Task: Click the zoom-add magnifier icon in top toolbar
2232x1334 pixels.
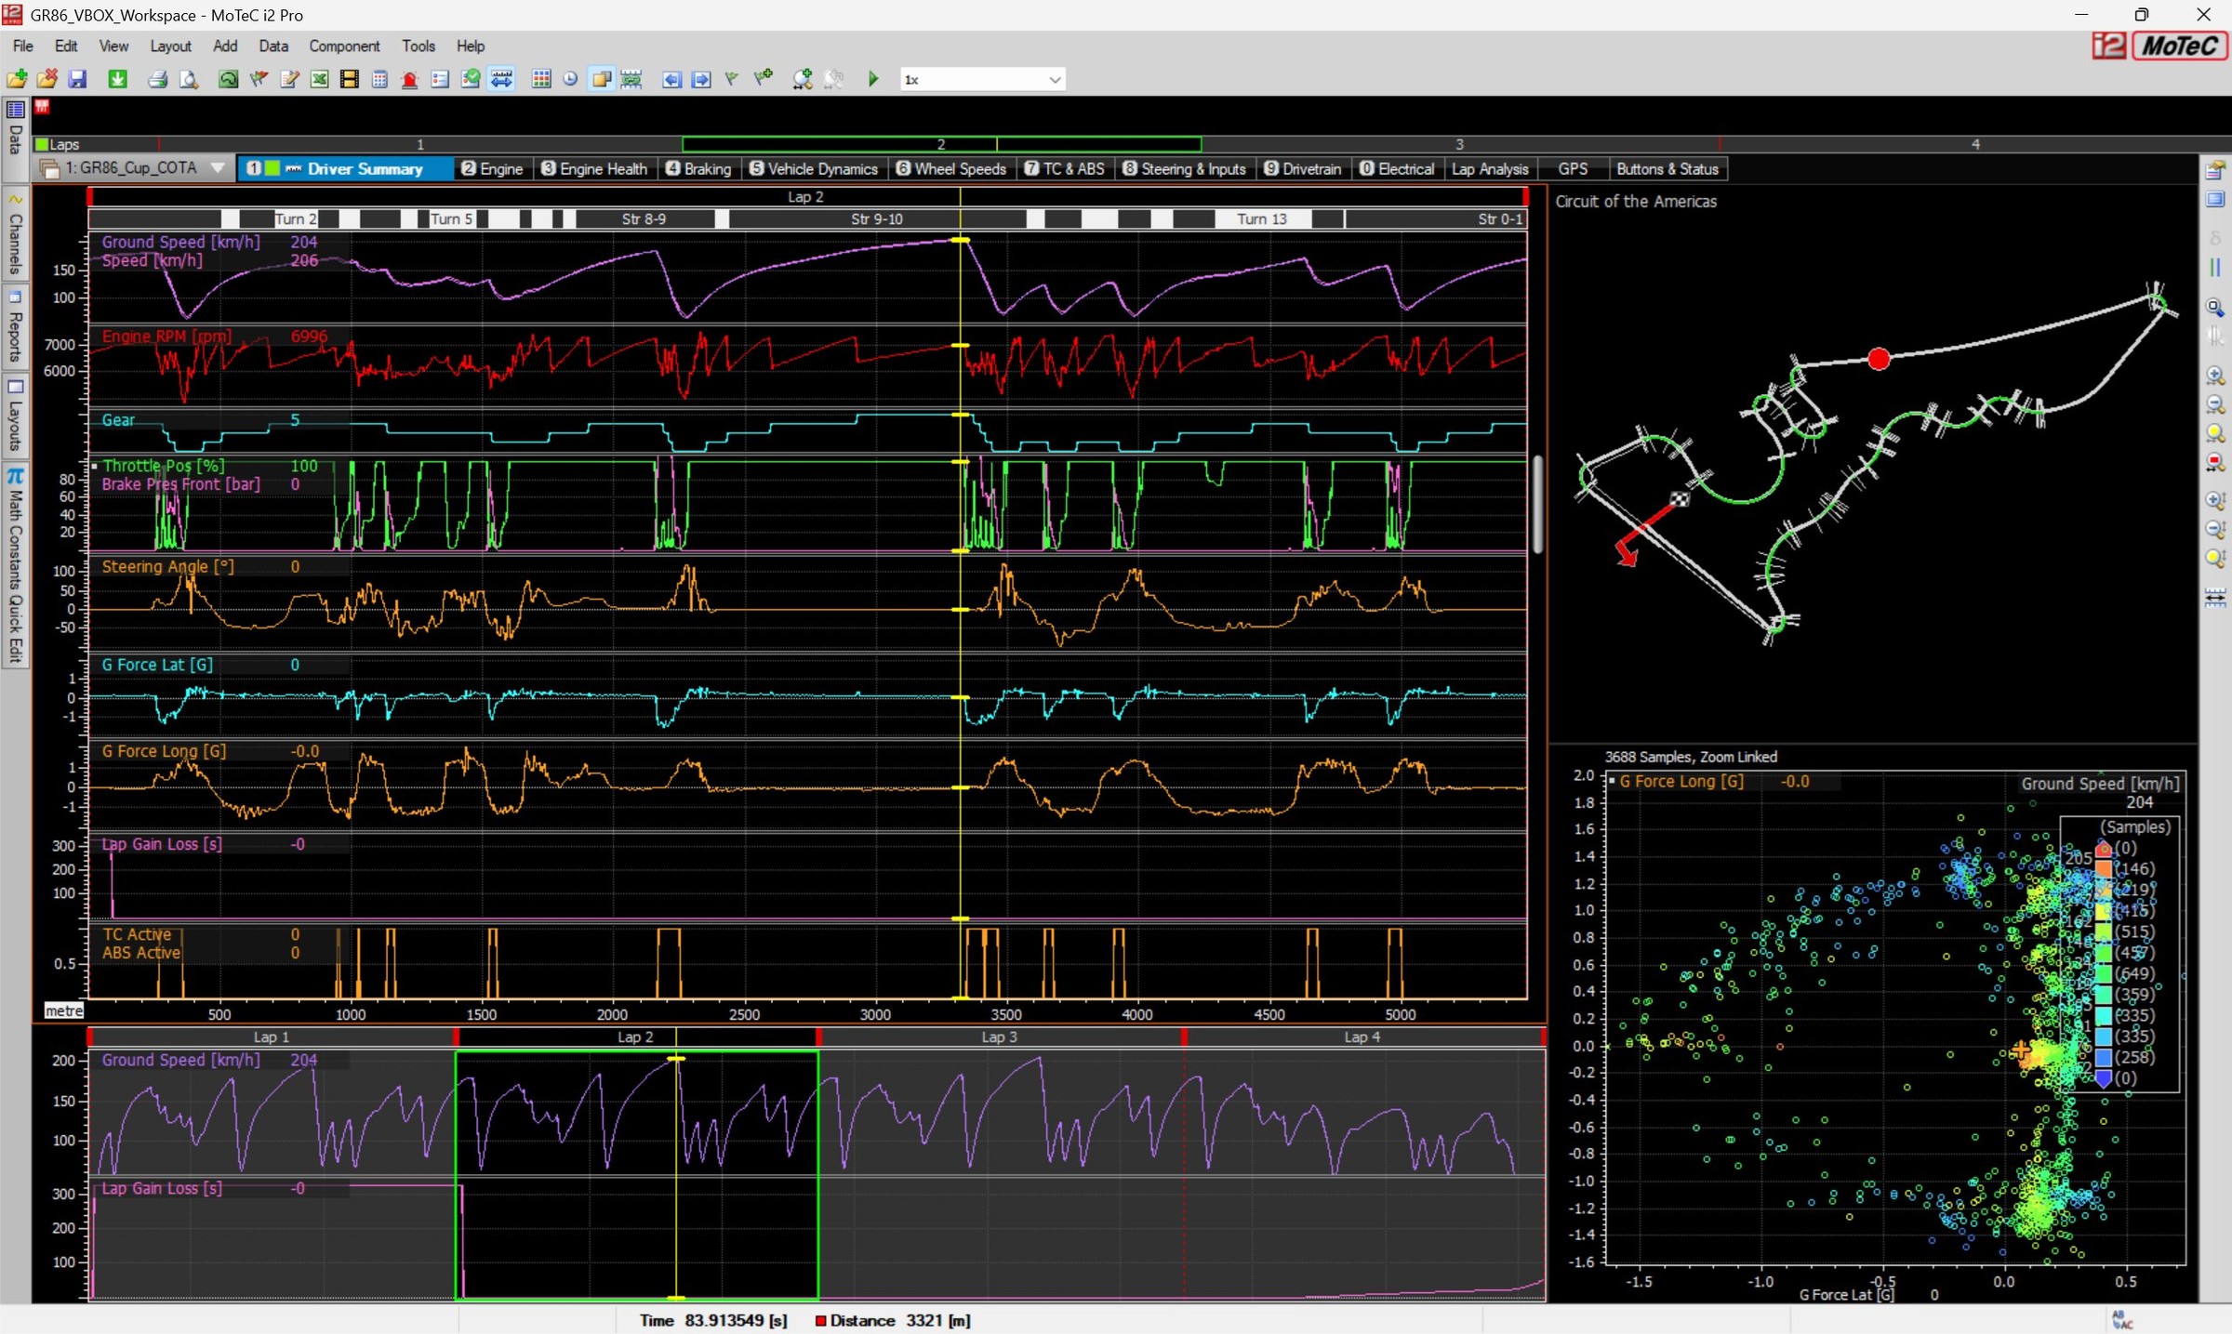Action: 803,80
